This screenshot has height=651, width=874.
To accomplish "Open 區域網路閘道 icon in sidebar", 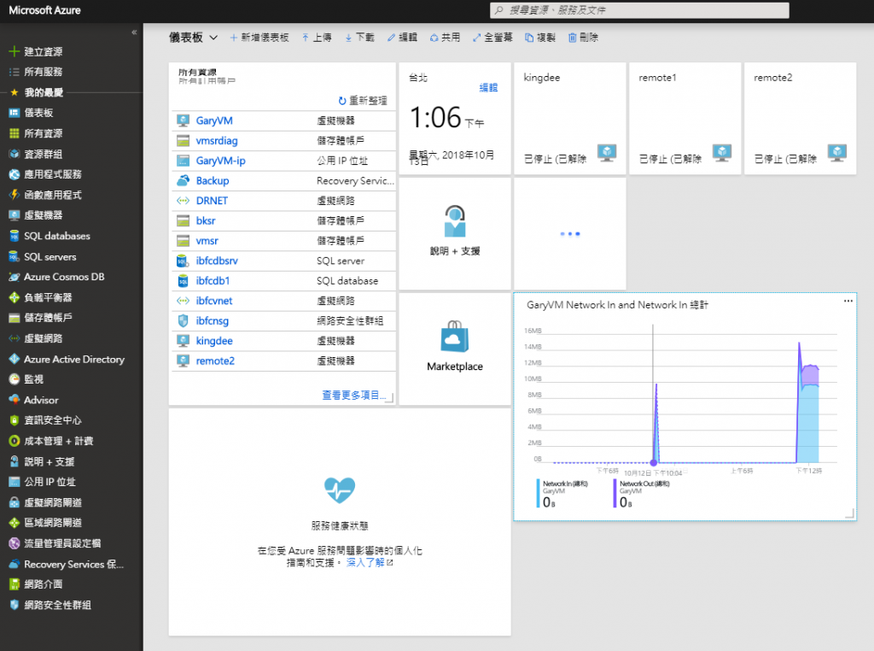I will 15,523.
